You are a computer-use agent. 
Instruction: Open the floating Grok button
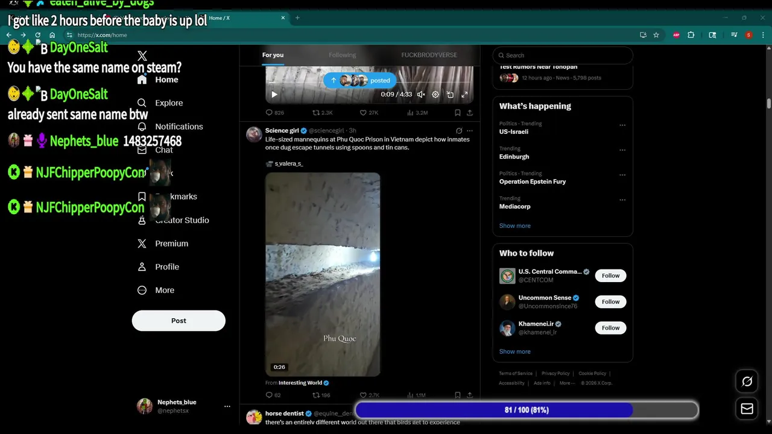click(747, 382)
